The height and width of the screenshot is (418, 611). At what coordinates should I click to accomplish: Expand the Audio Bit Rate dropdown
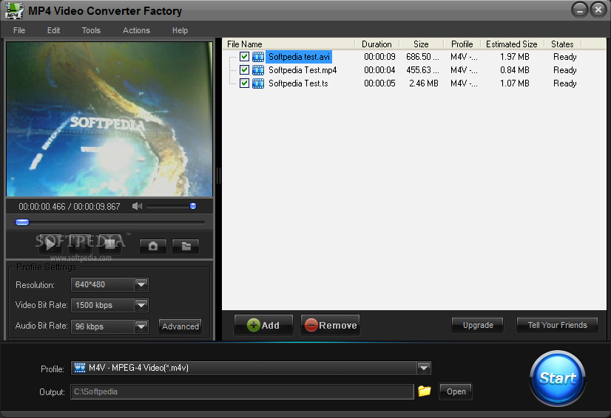[141, 326]
